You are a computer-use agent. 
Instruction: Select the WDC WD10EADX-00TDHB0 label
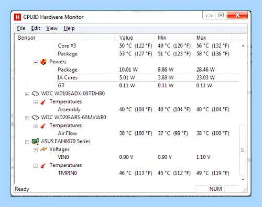point(73,94)
